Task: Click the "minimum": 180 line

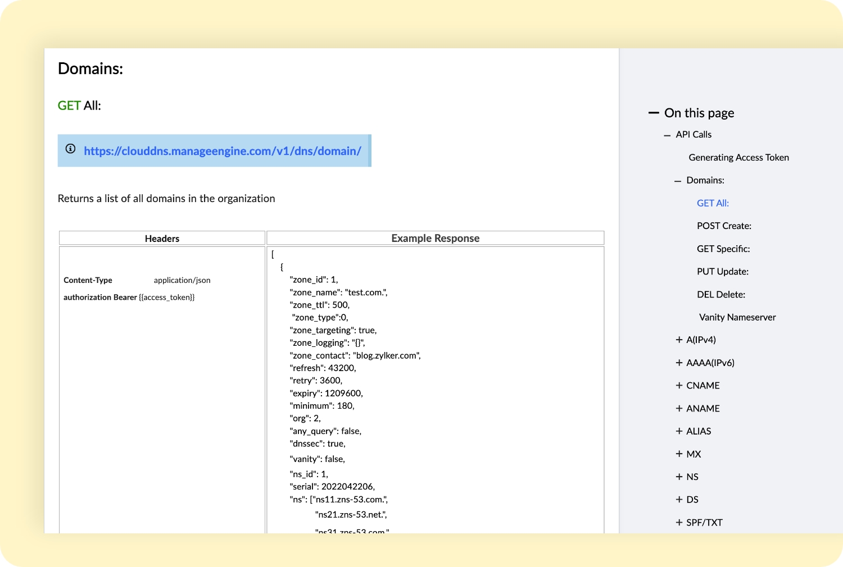Action: [x=322, y=406]
